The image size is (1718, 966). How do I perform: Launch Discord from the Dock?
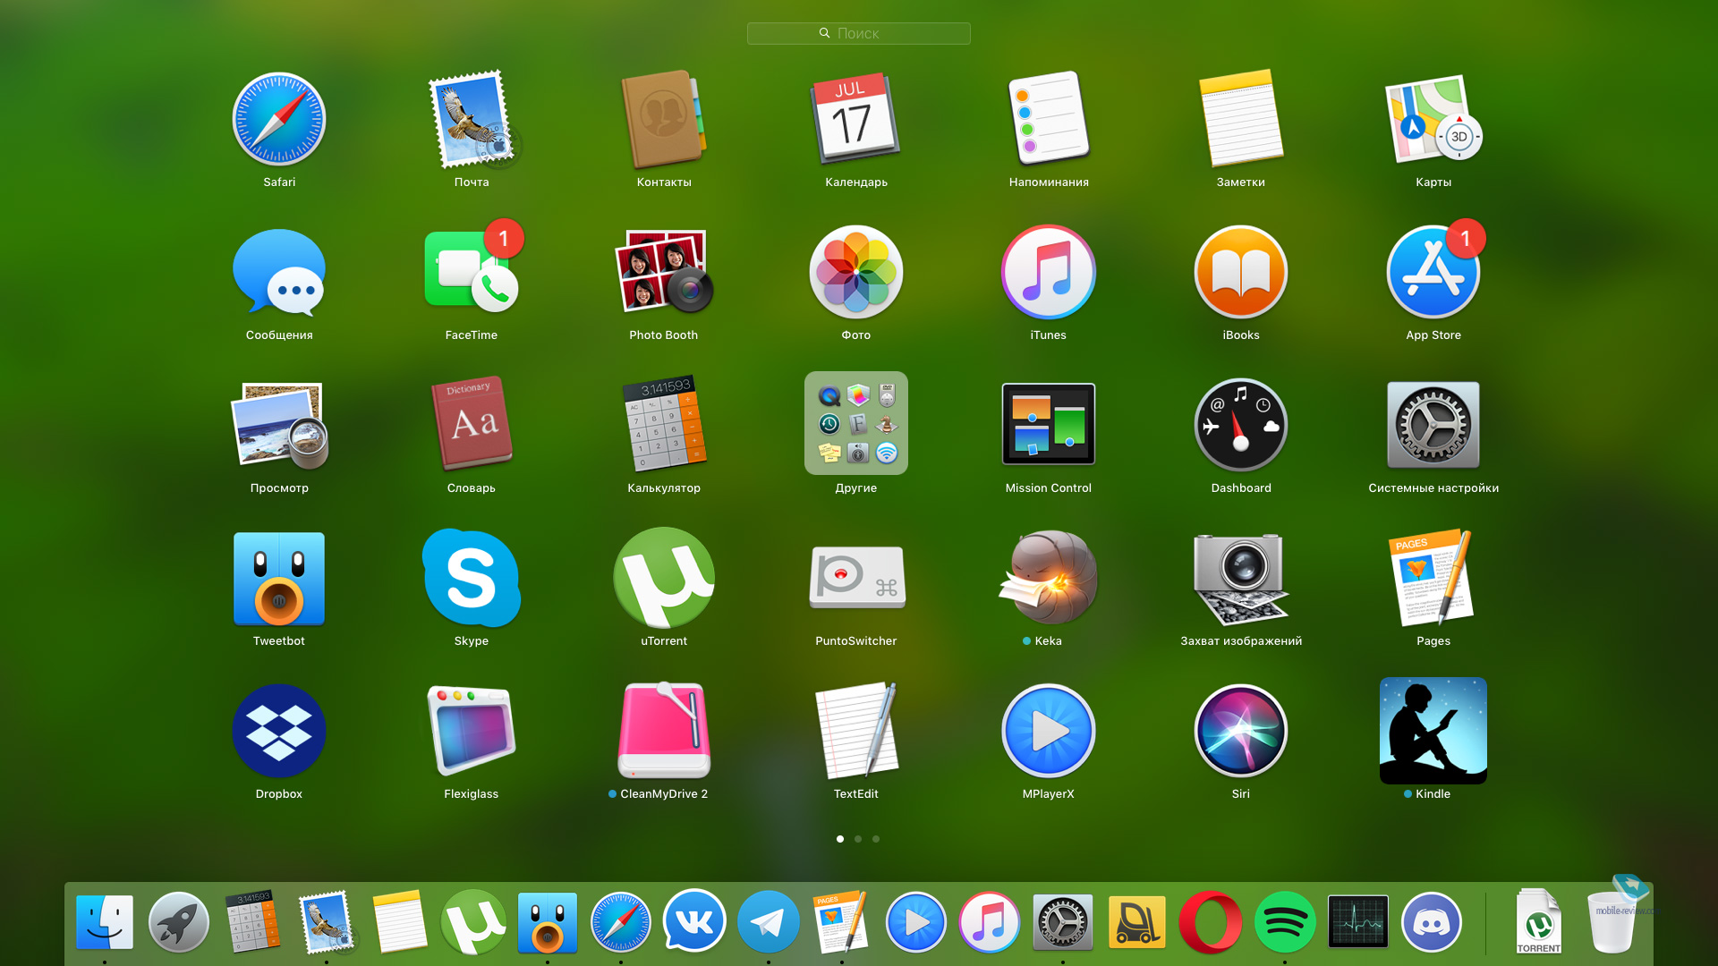pos(1432,922)
